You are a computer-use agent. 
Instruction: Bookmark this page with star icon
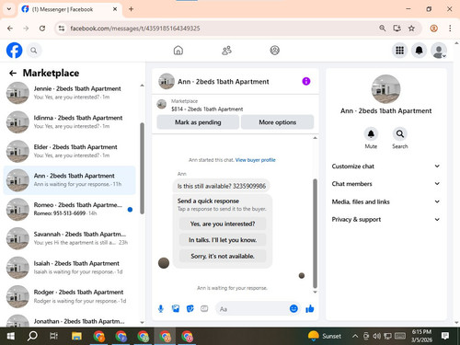click(411, 29)
